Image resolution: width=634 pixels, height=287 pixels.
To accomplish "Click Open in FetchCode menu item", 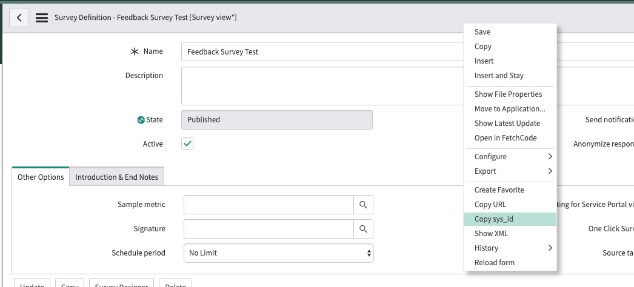I will [506, 137].
